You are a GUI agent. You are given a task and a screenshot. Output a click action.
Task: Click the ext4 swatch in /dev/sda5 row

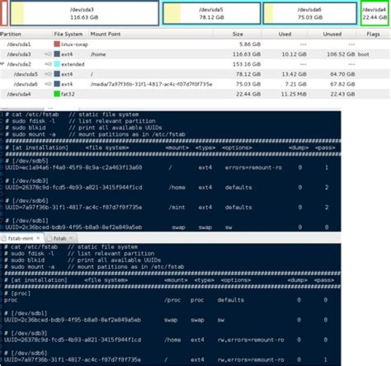[57, 74]
